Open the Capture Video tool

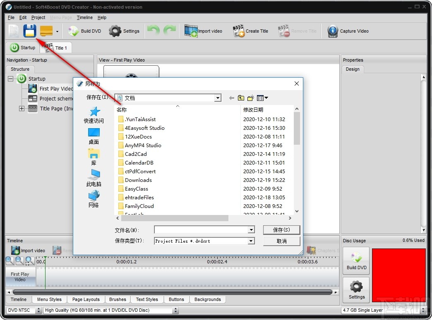(343, 31)
